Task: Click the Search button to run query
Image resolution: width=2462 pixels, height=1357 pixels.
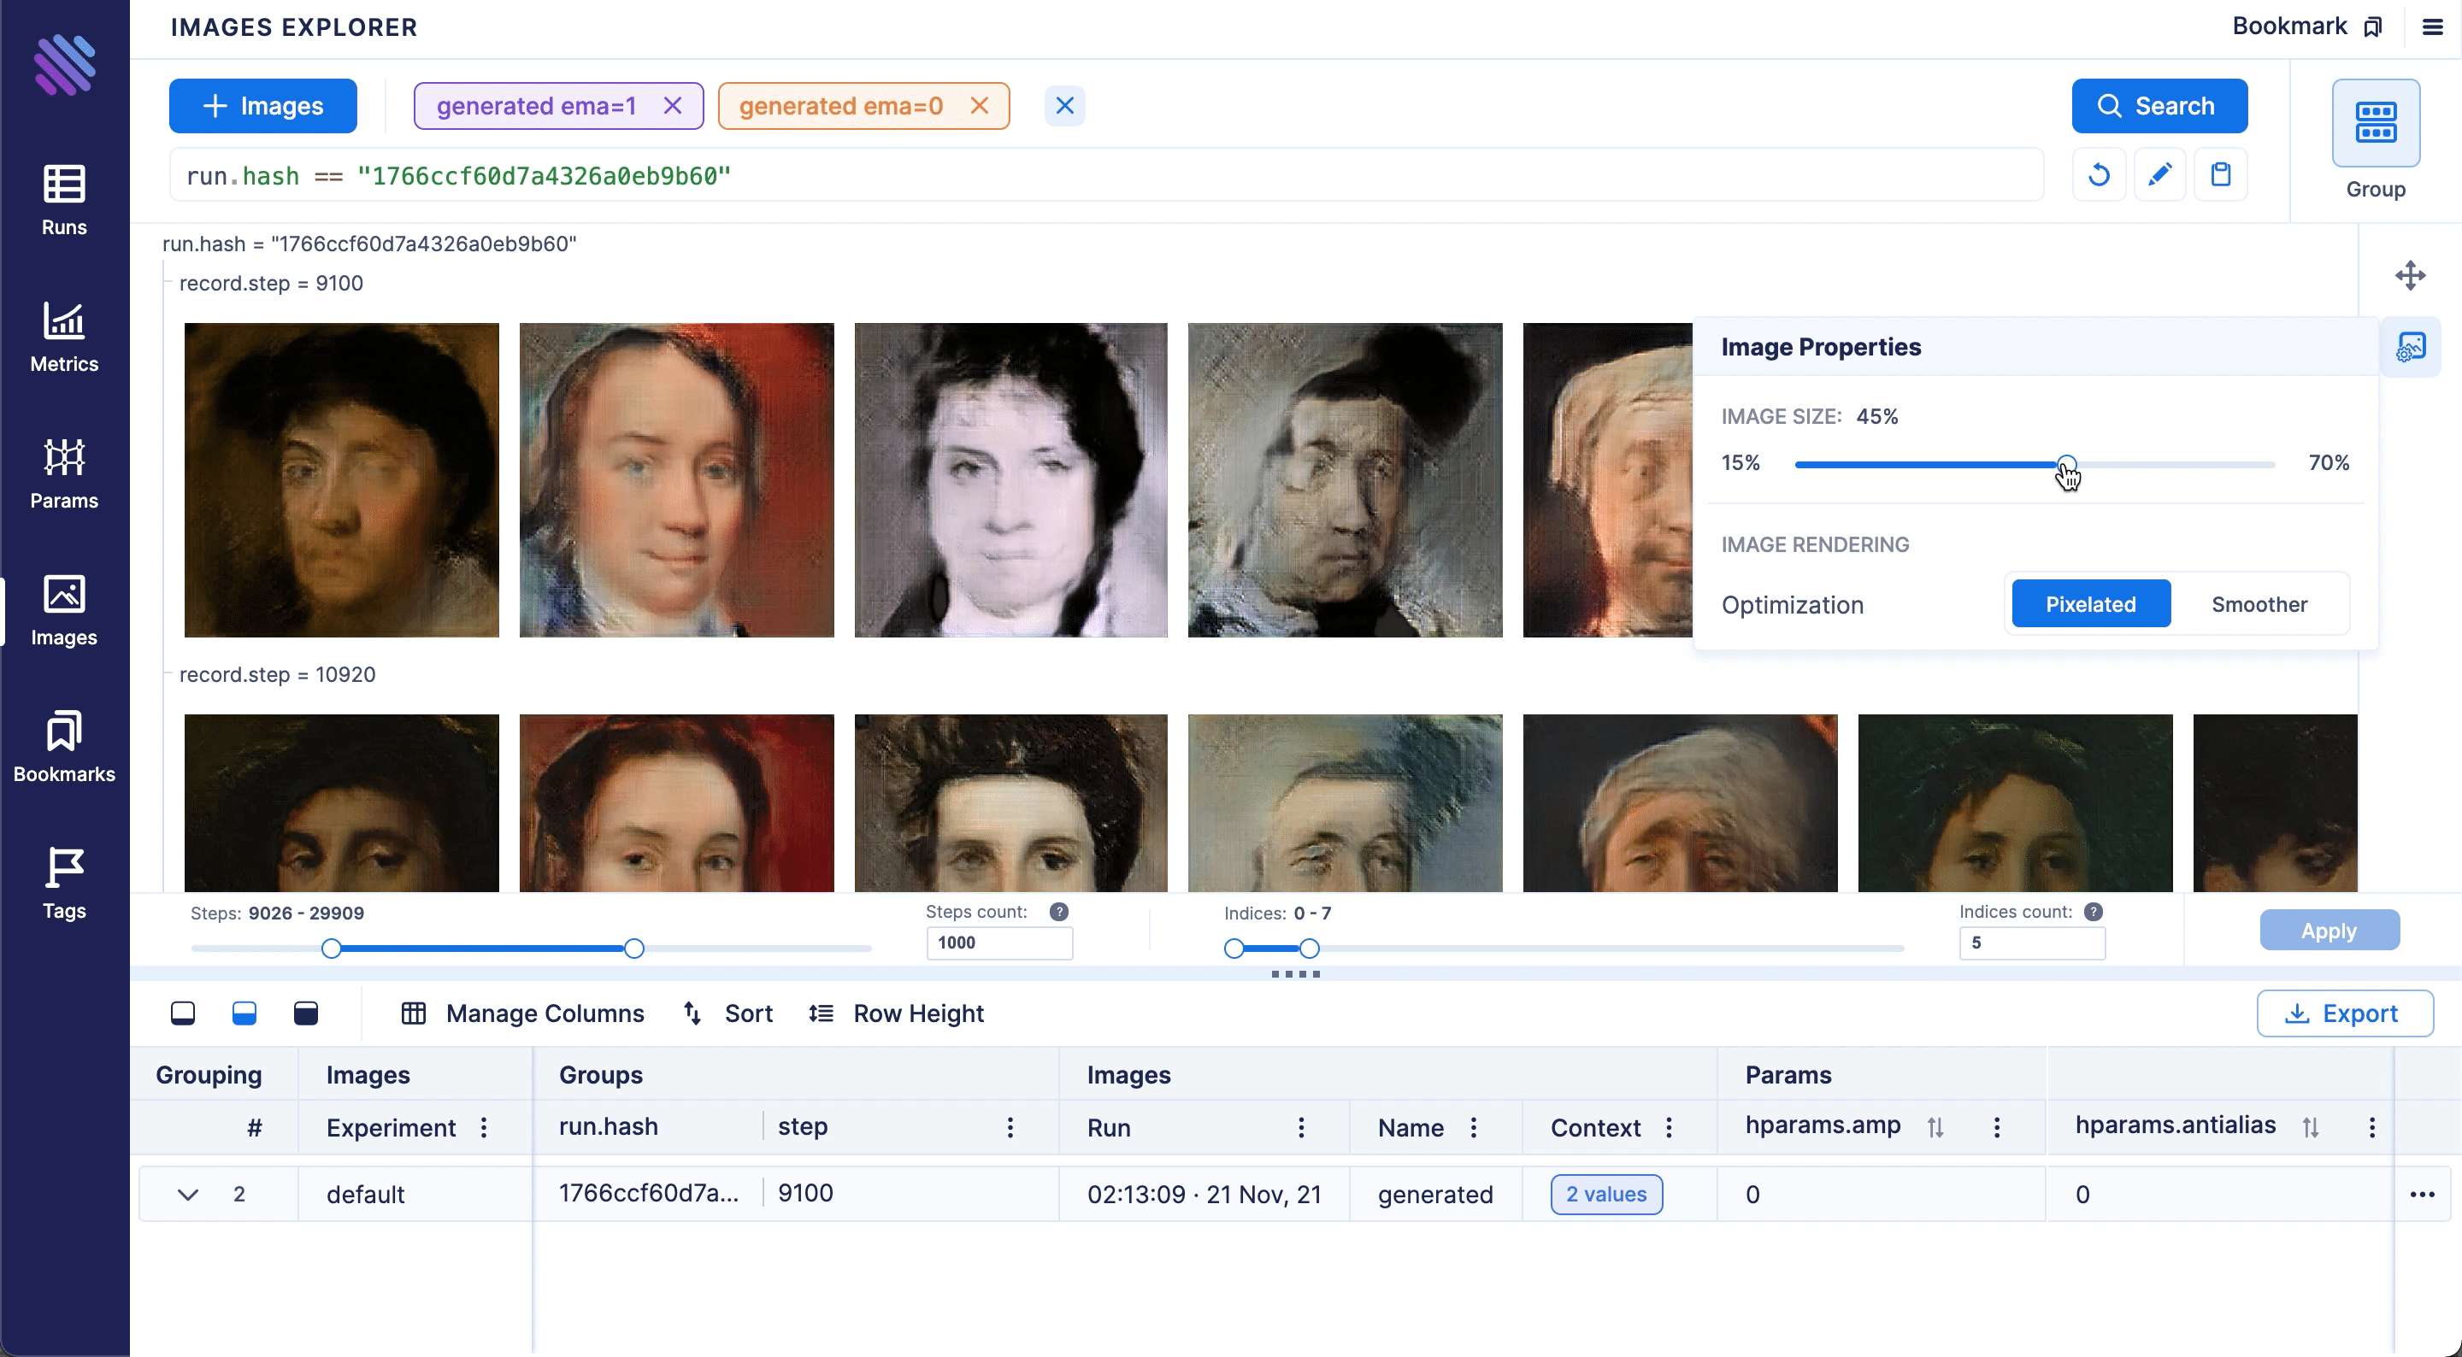Action: pyautogui.click(x=2159, y=105)
